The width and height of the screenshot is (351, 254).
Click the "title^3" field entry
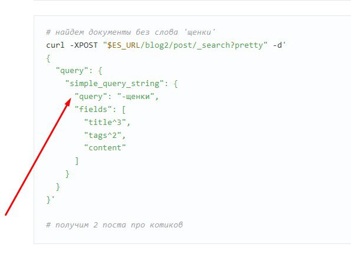(105, 123)
